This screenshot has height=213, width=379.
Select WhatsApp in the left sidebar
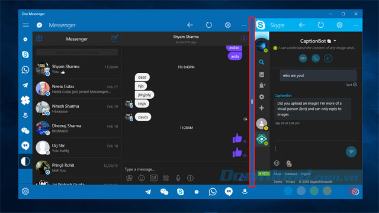tap(25, 70)
